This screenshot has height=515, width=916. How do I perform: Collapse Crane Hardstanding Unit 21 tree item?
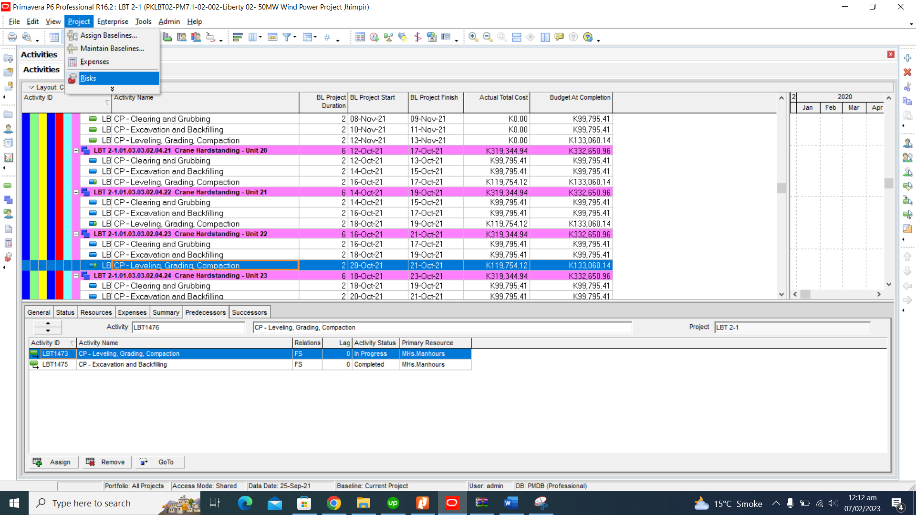pyautogui.click(x=76, y=192)
